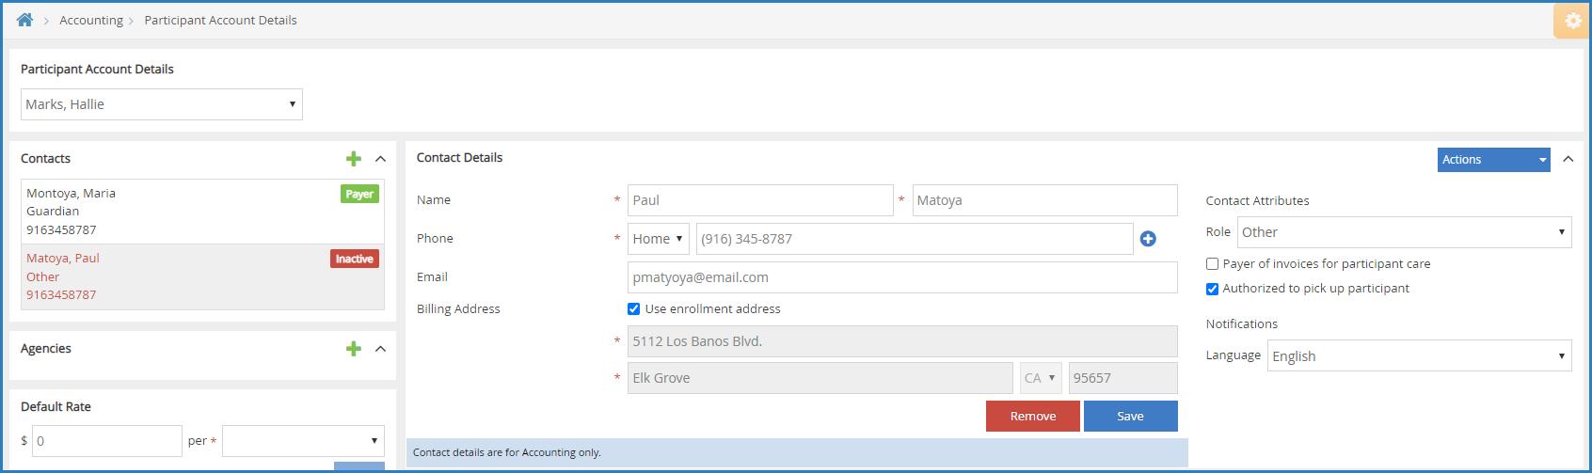Open the Actions dropdown menu

(x=1494, y=160)
